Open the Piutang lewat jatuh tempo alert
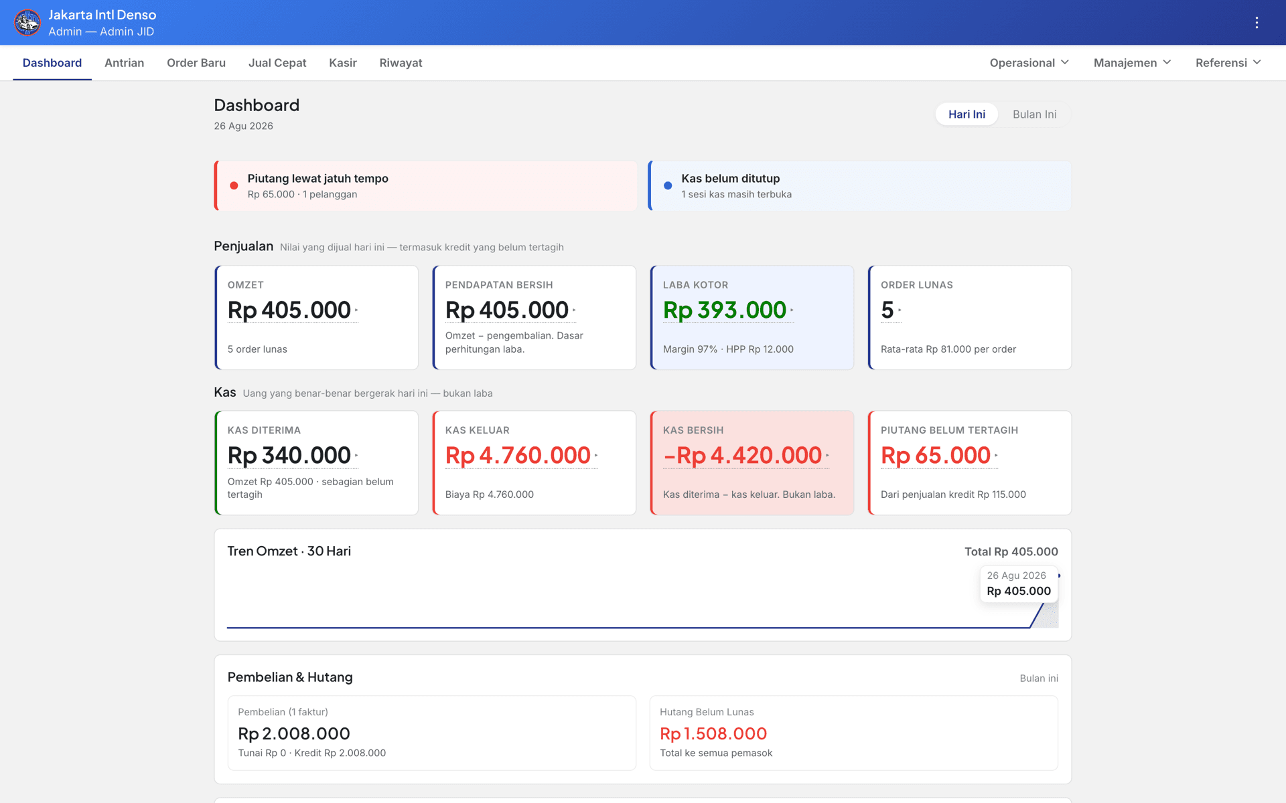Viewport: 1286px width, 803px height. (425, 186)
